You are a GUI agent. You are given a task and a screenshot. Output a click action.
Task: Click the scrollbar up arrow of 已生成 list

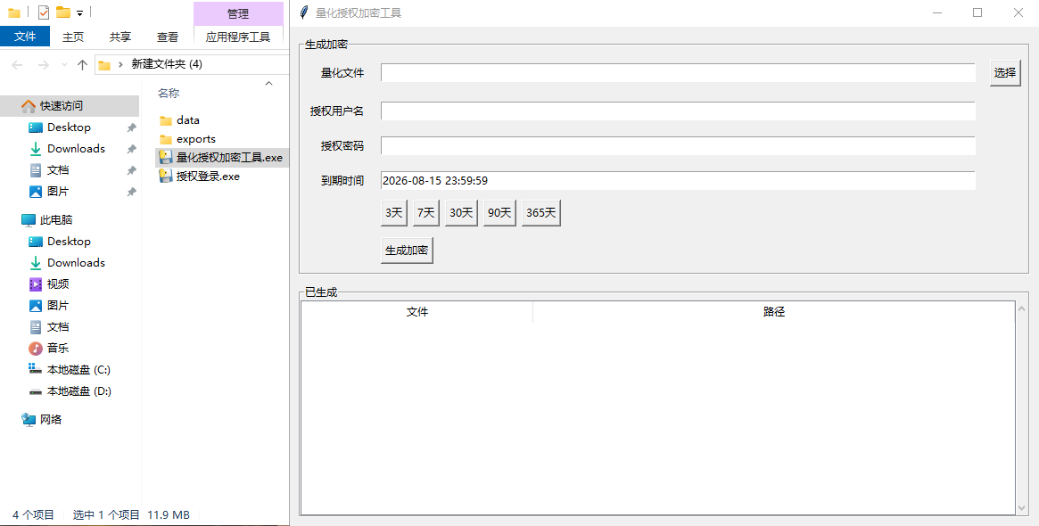coord(1021,308)
